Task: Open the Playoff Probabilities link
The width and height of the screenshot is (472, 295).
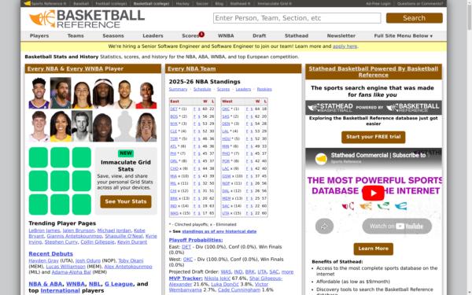Action: (x=196, y=240)
